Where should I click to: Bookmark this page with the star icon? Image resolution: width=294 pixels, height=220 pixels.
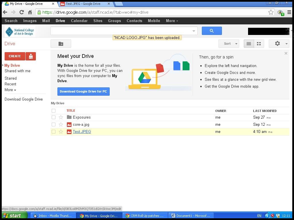pos(271,12)
